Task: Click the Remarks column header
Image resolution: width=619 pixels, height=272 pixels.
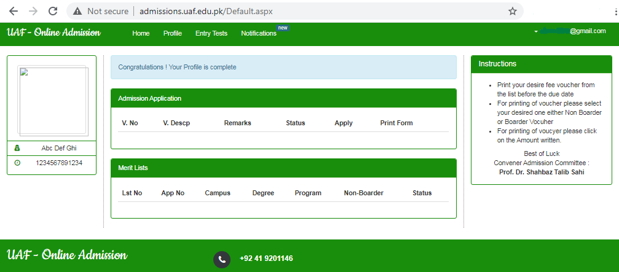Action: 238,123
